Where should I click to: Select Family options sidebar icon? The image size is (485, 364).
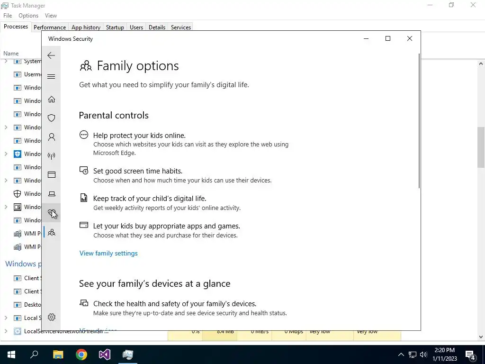tap(51, 232)
